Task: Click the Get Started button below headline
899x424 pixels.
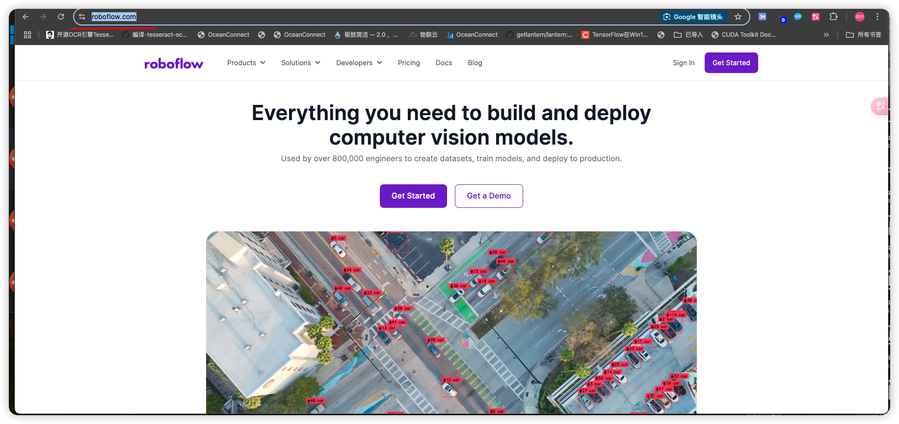Action: (413, 196)
